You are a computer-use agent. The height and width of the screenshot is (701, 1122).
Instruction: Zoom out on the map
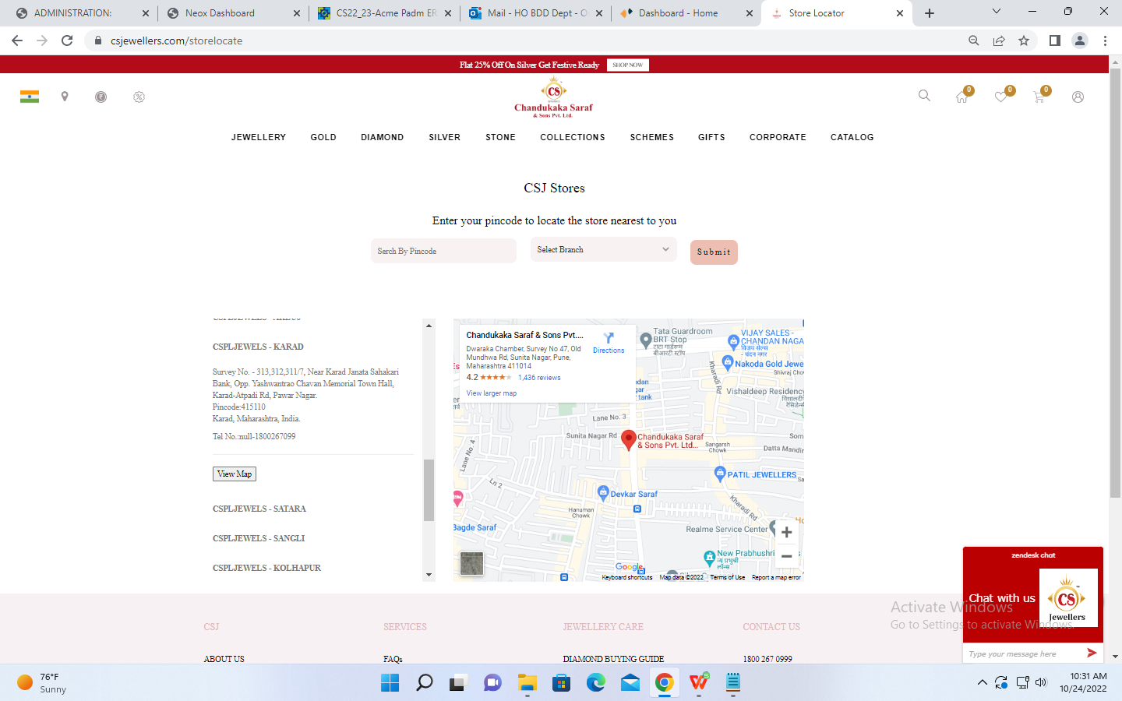tap(787, 556)
